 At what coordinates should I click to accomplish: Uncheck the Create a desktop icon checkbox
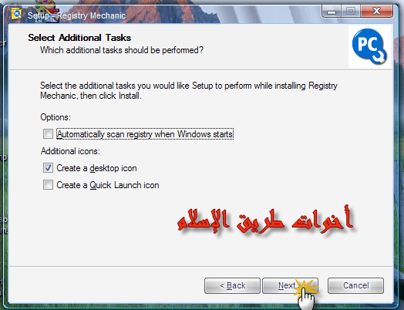tap(48, 168)
